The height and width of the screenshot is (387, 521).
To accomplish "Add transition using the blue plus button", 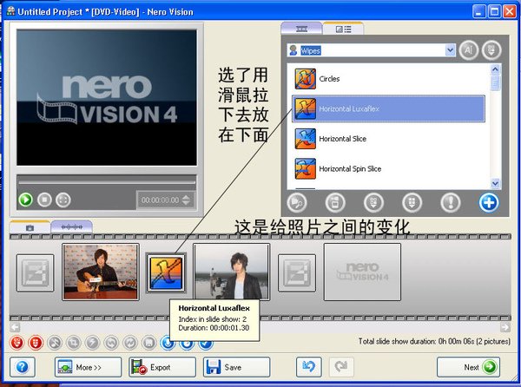I will tap(489, 202).
